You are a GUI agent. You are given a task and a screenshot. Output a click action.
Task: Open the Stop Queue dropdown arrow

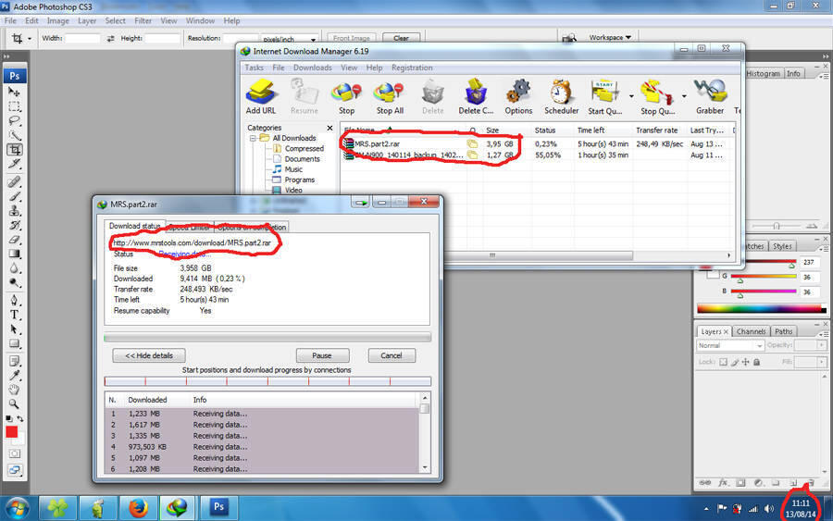[x=684, y=96]
